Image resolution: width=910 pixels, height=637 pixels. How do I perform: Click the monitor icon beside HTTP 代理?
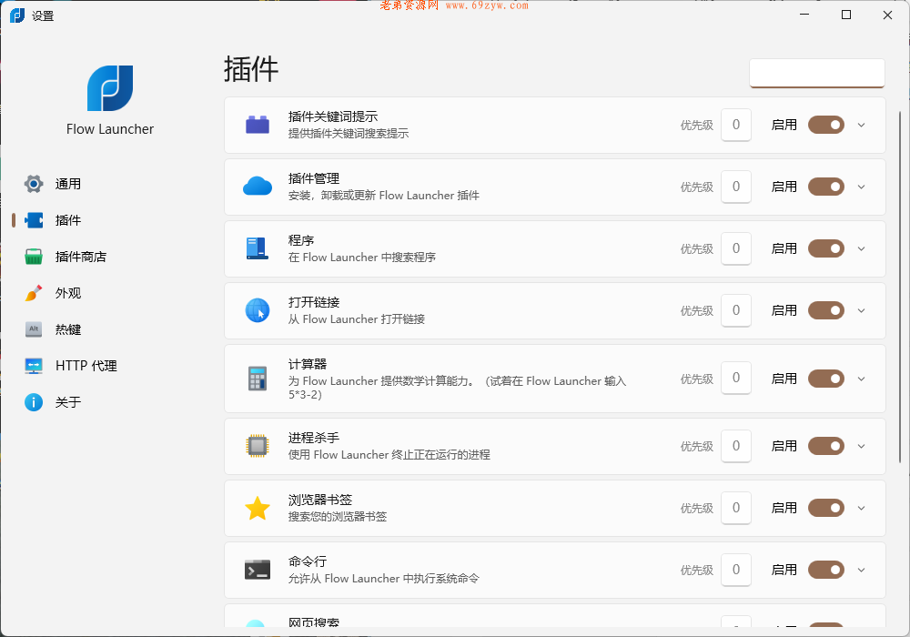coord(34,366)
